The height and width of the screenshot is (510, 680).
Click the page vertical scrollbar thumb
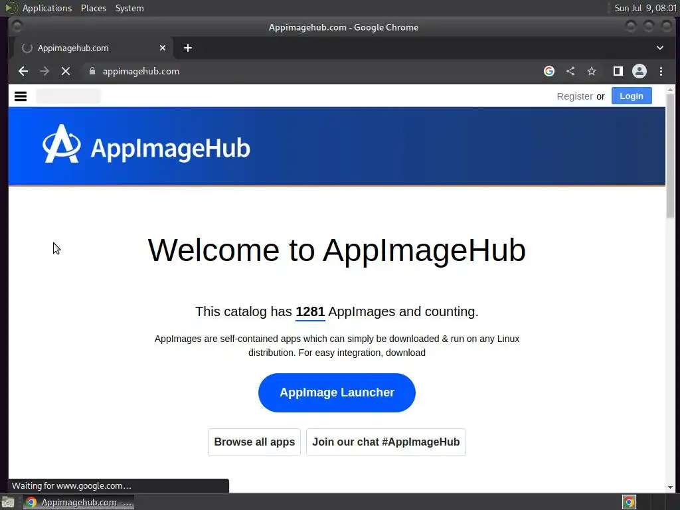[x=670, y=156]
